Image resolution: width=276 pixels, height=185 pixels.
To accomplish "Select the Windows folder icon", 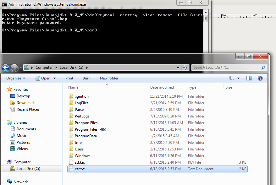I will click(71, 155).
